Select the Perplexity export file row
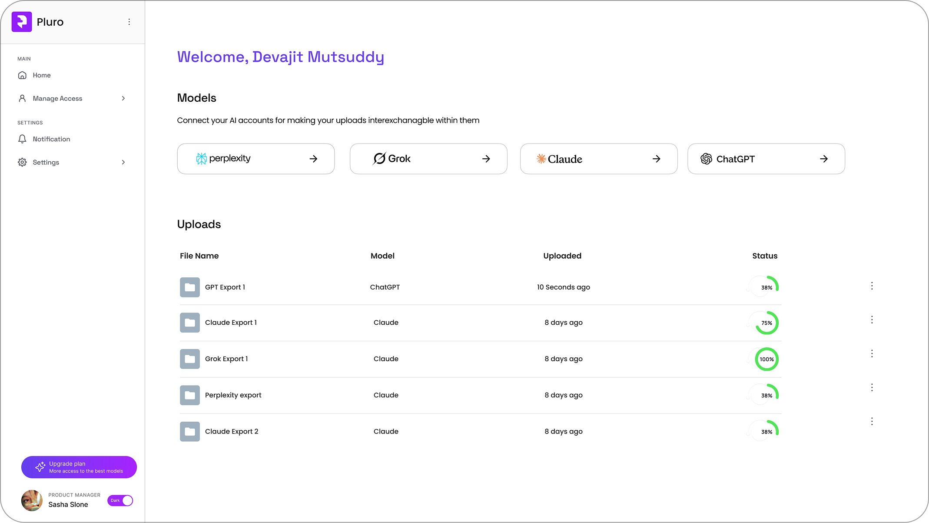Screen dimensions: 929x523 coord(233,395)
